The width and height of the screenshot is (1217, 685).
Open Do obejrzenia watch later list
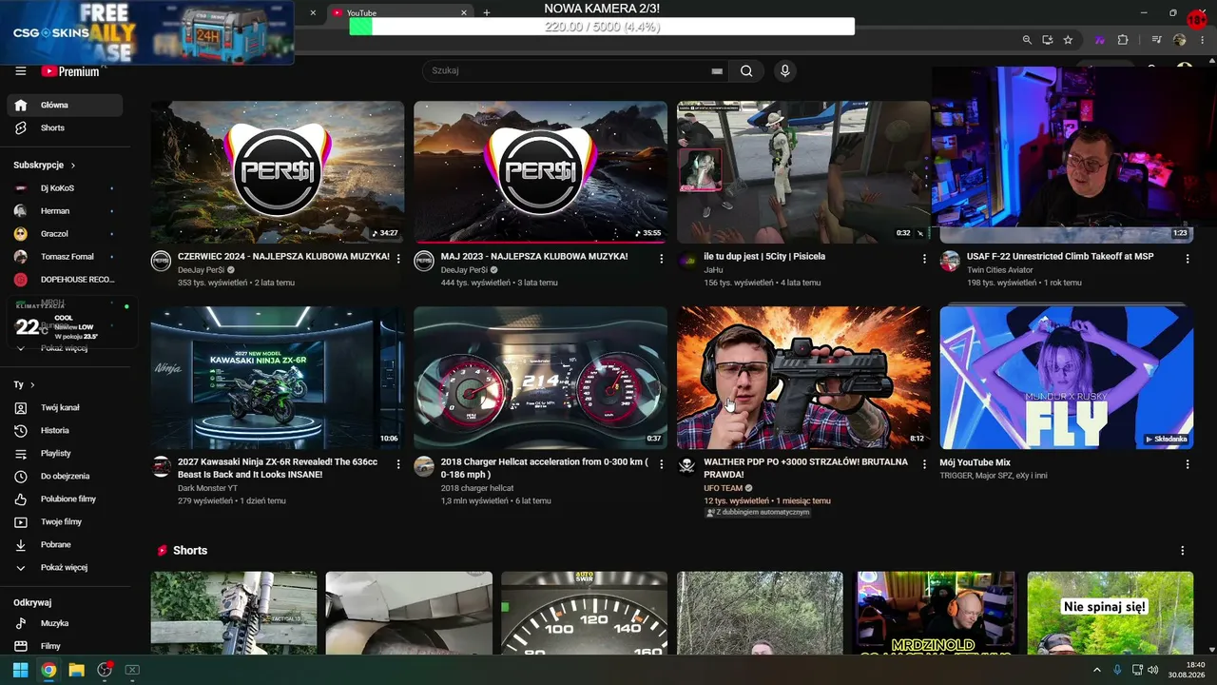coord(65,476)
